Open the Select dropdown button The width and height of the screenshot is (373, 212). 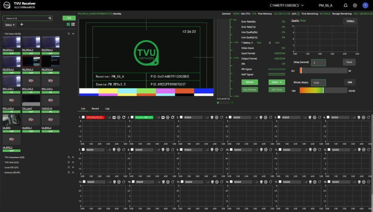[277, 82]
